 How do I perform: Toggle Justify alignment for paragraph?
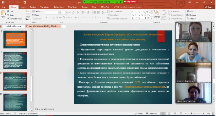coord(93,17)
